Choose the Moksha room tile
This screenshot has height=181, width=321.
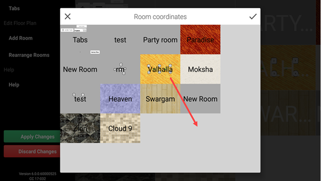[x=200, y=69]
